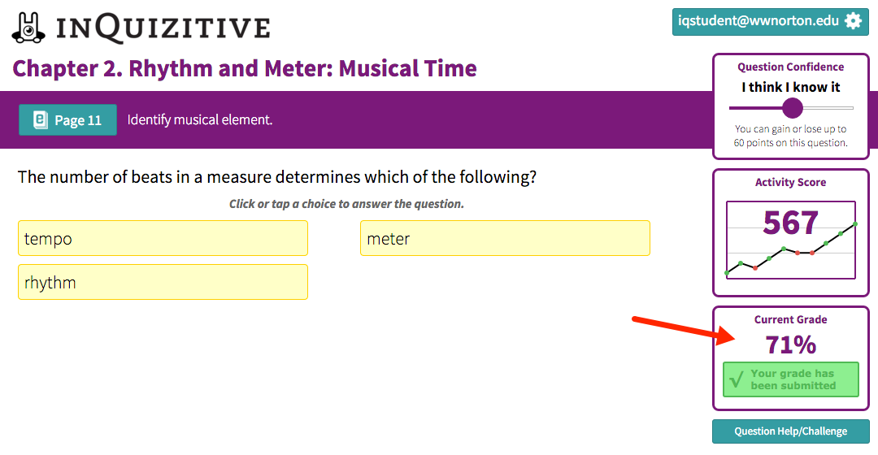Open Page 11 of the ebook
This screenshot has width=878, height=455.
68,120
